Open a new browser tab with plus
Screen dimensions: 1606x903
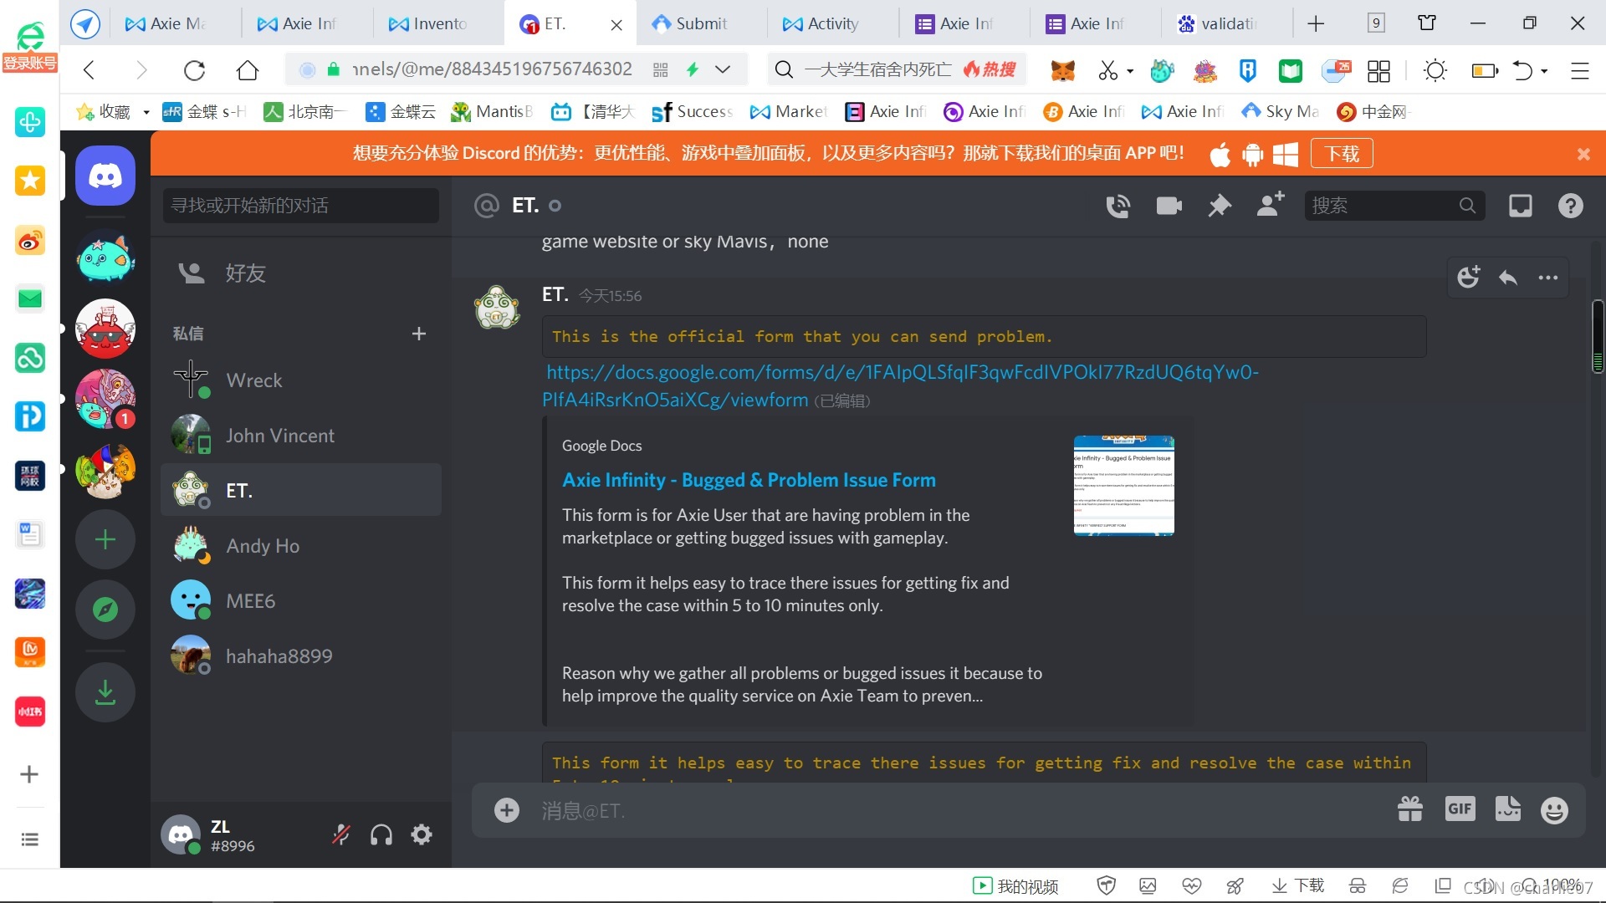pos(1316,23)
